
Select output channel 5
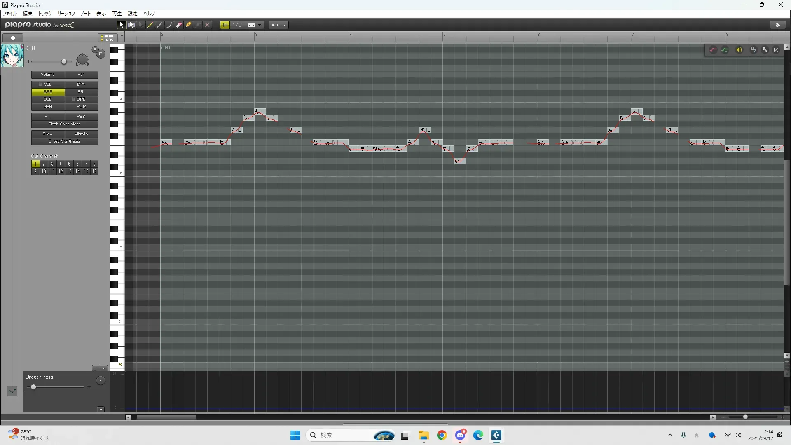[69, 164]
